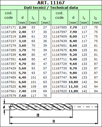Click code cell 11167237
This screenshot has height=127, width=102.
(x=9, y=41)
